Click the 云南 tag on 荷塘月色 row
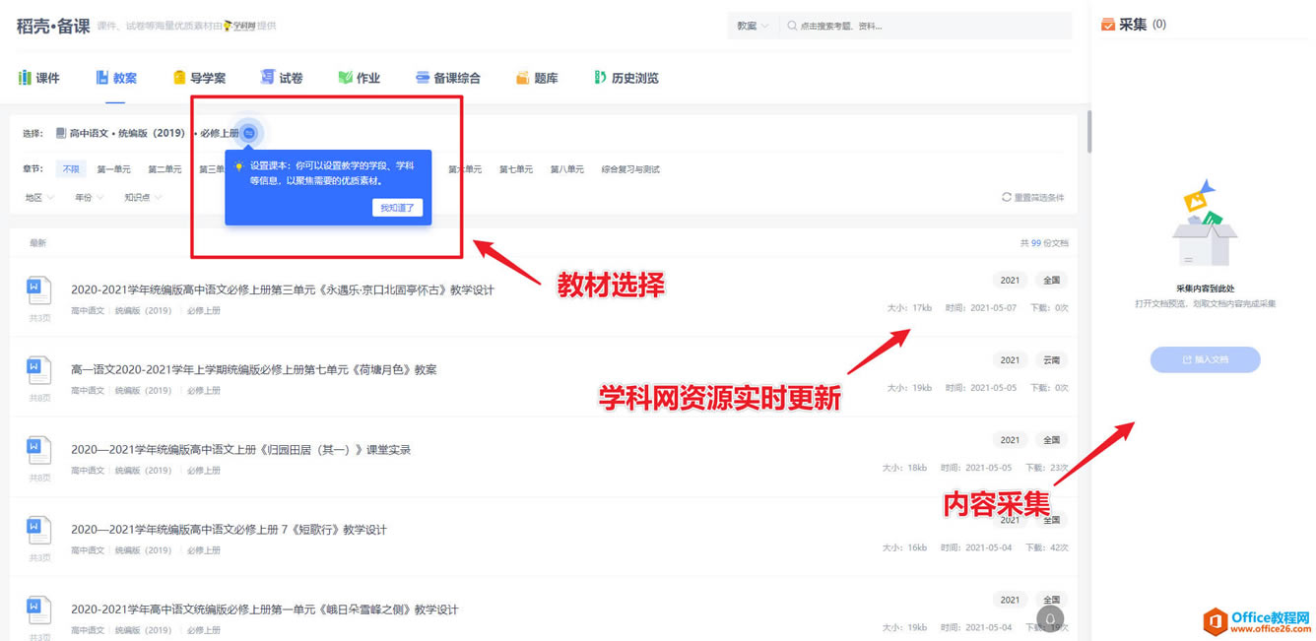Screen dimensions: 1316x641 coord(1051,360)
